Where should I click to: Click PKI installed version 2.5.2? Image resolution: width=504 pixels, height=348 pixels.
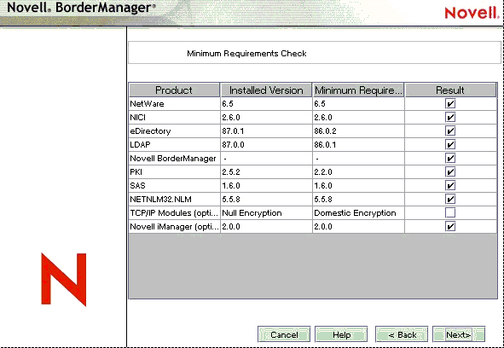231,172
